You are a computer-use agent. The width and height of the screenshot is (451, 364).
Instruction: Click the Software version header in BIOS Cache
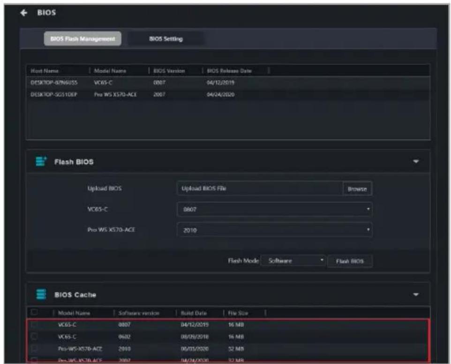tap(139, 313)
